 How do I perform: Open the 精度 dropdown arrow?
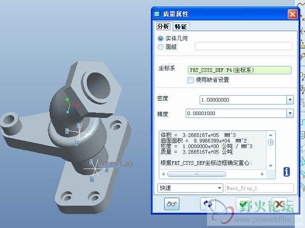coord(290,113)
